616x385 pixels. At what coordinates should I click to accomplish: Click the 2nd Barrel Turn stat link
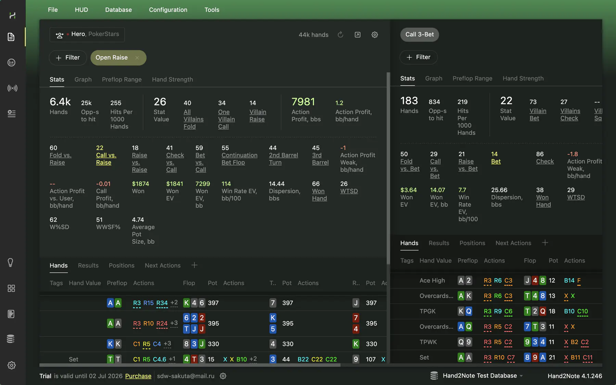[x=283, y=159]
